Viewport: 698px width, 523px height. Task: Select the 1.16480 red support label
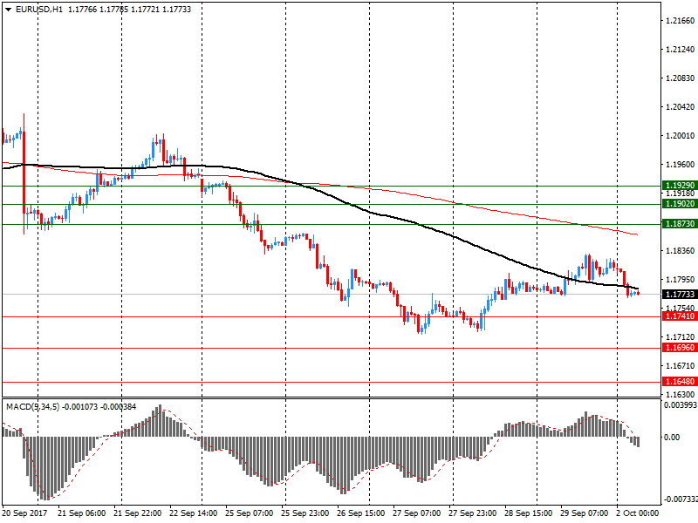pos(680,382)
